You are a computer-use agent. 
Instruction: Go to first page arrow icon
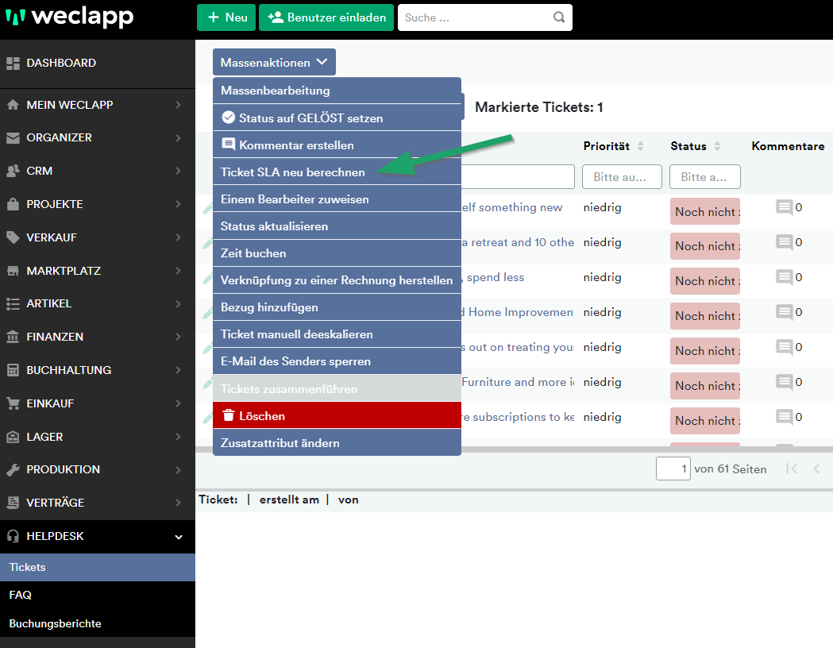pyautogui.click(x=792, y=469)
